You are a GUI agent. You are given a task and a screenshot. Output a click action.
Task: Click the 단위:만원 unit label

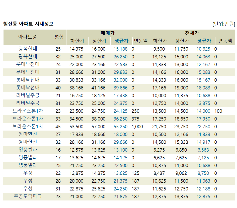click(x=224, y=24)
